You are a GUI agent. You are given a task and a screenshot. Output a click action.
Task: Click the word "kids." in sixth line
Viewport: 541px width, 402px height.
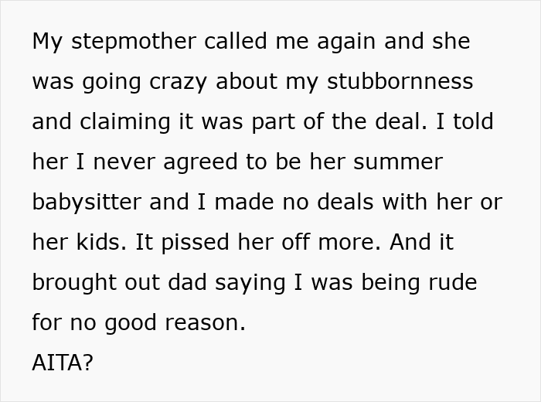click(101, 242)
